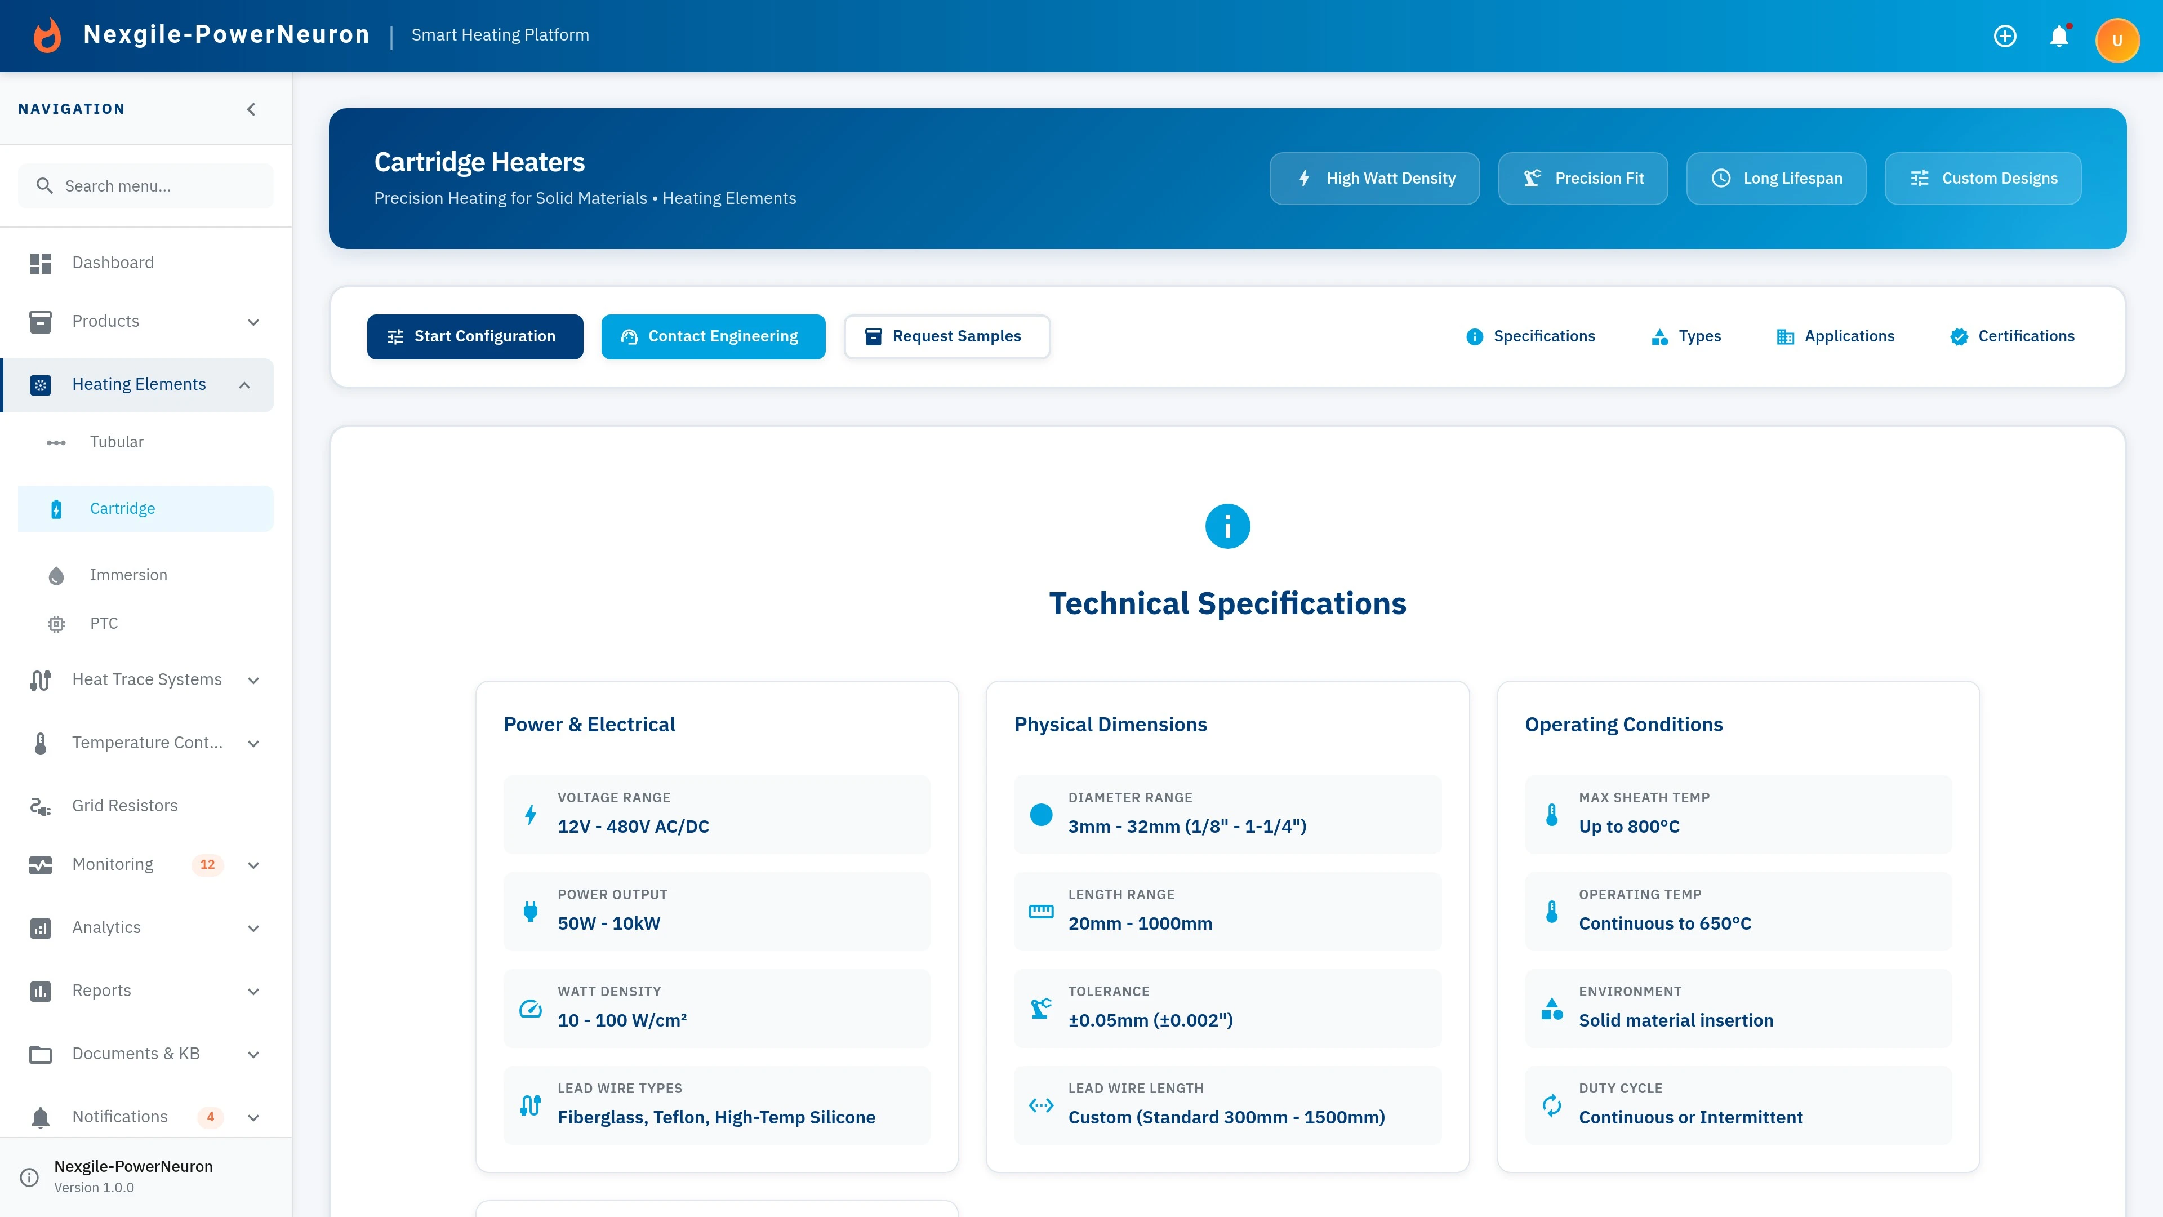Select the High Watt Density badge
The height and width of the screenshot is (1217, 2163).
[x=1374, y=178]
